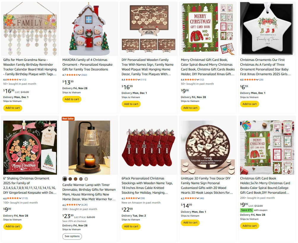This screenshot has height=243, width=298.
Task: Click See options for the Candle Warmer Lamp
Action: 72,236
